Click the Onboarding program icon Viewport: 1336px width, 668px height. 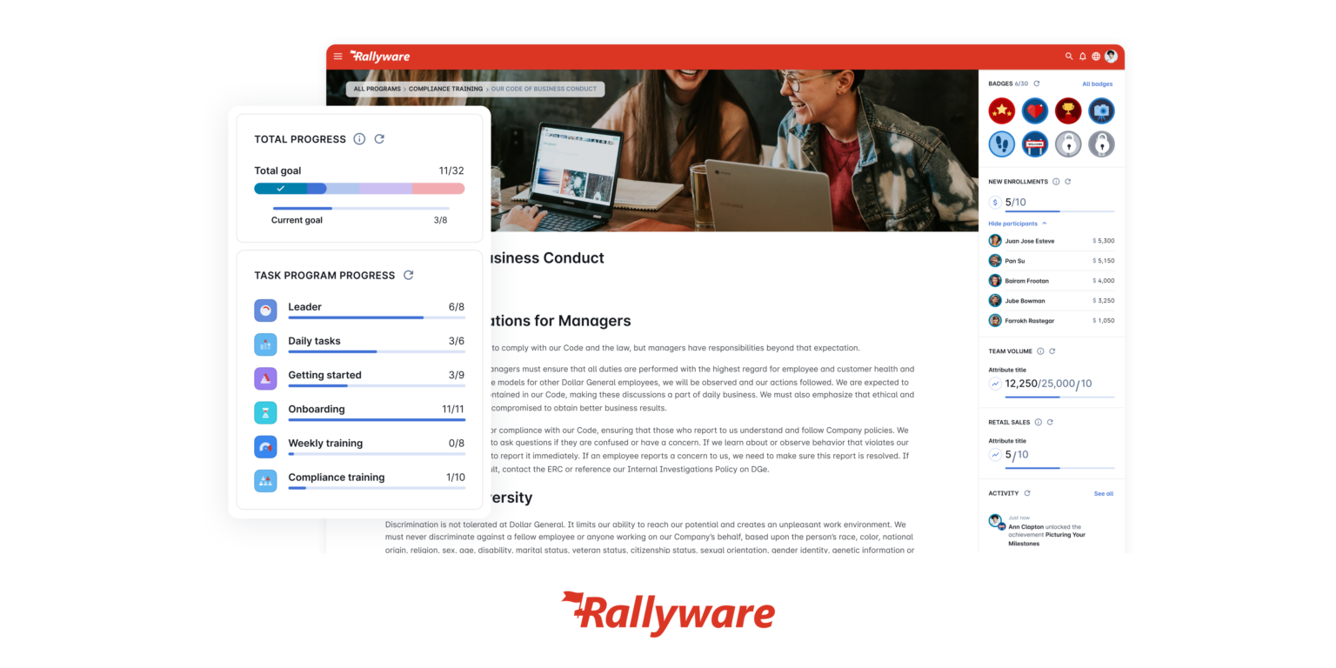coord(265,413)
